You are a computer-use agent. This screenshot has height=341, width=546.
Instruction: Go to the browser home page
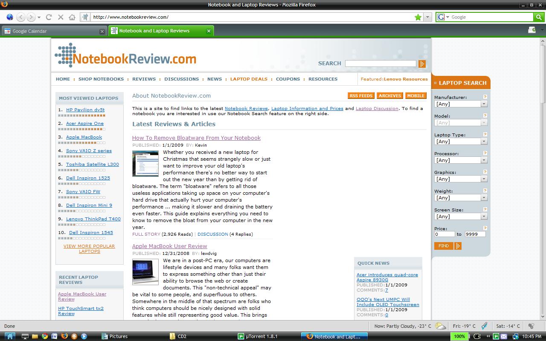[x=72, y=17]
